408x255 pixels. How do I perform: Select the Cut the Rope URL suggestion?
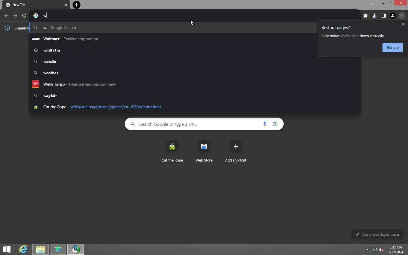(x=195, y=107)
